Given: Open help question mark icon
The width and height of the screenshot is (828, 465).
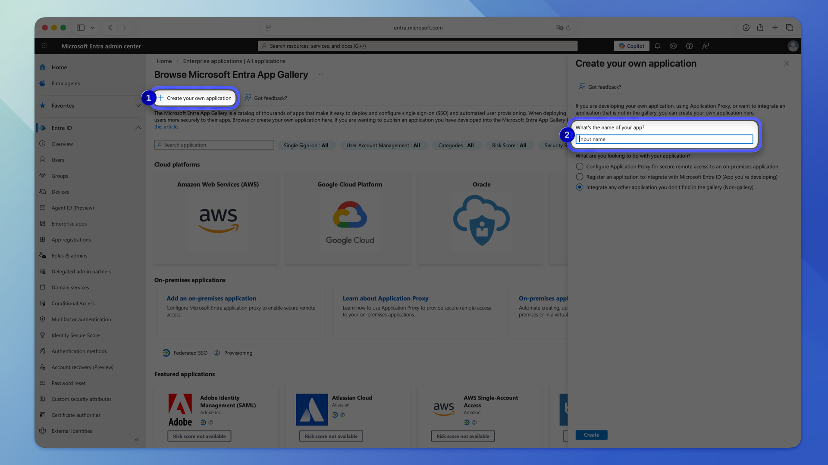Looking at the screenshot, I should (689, 46).
